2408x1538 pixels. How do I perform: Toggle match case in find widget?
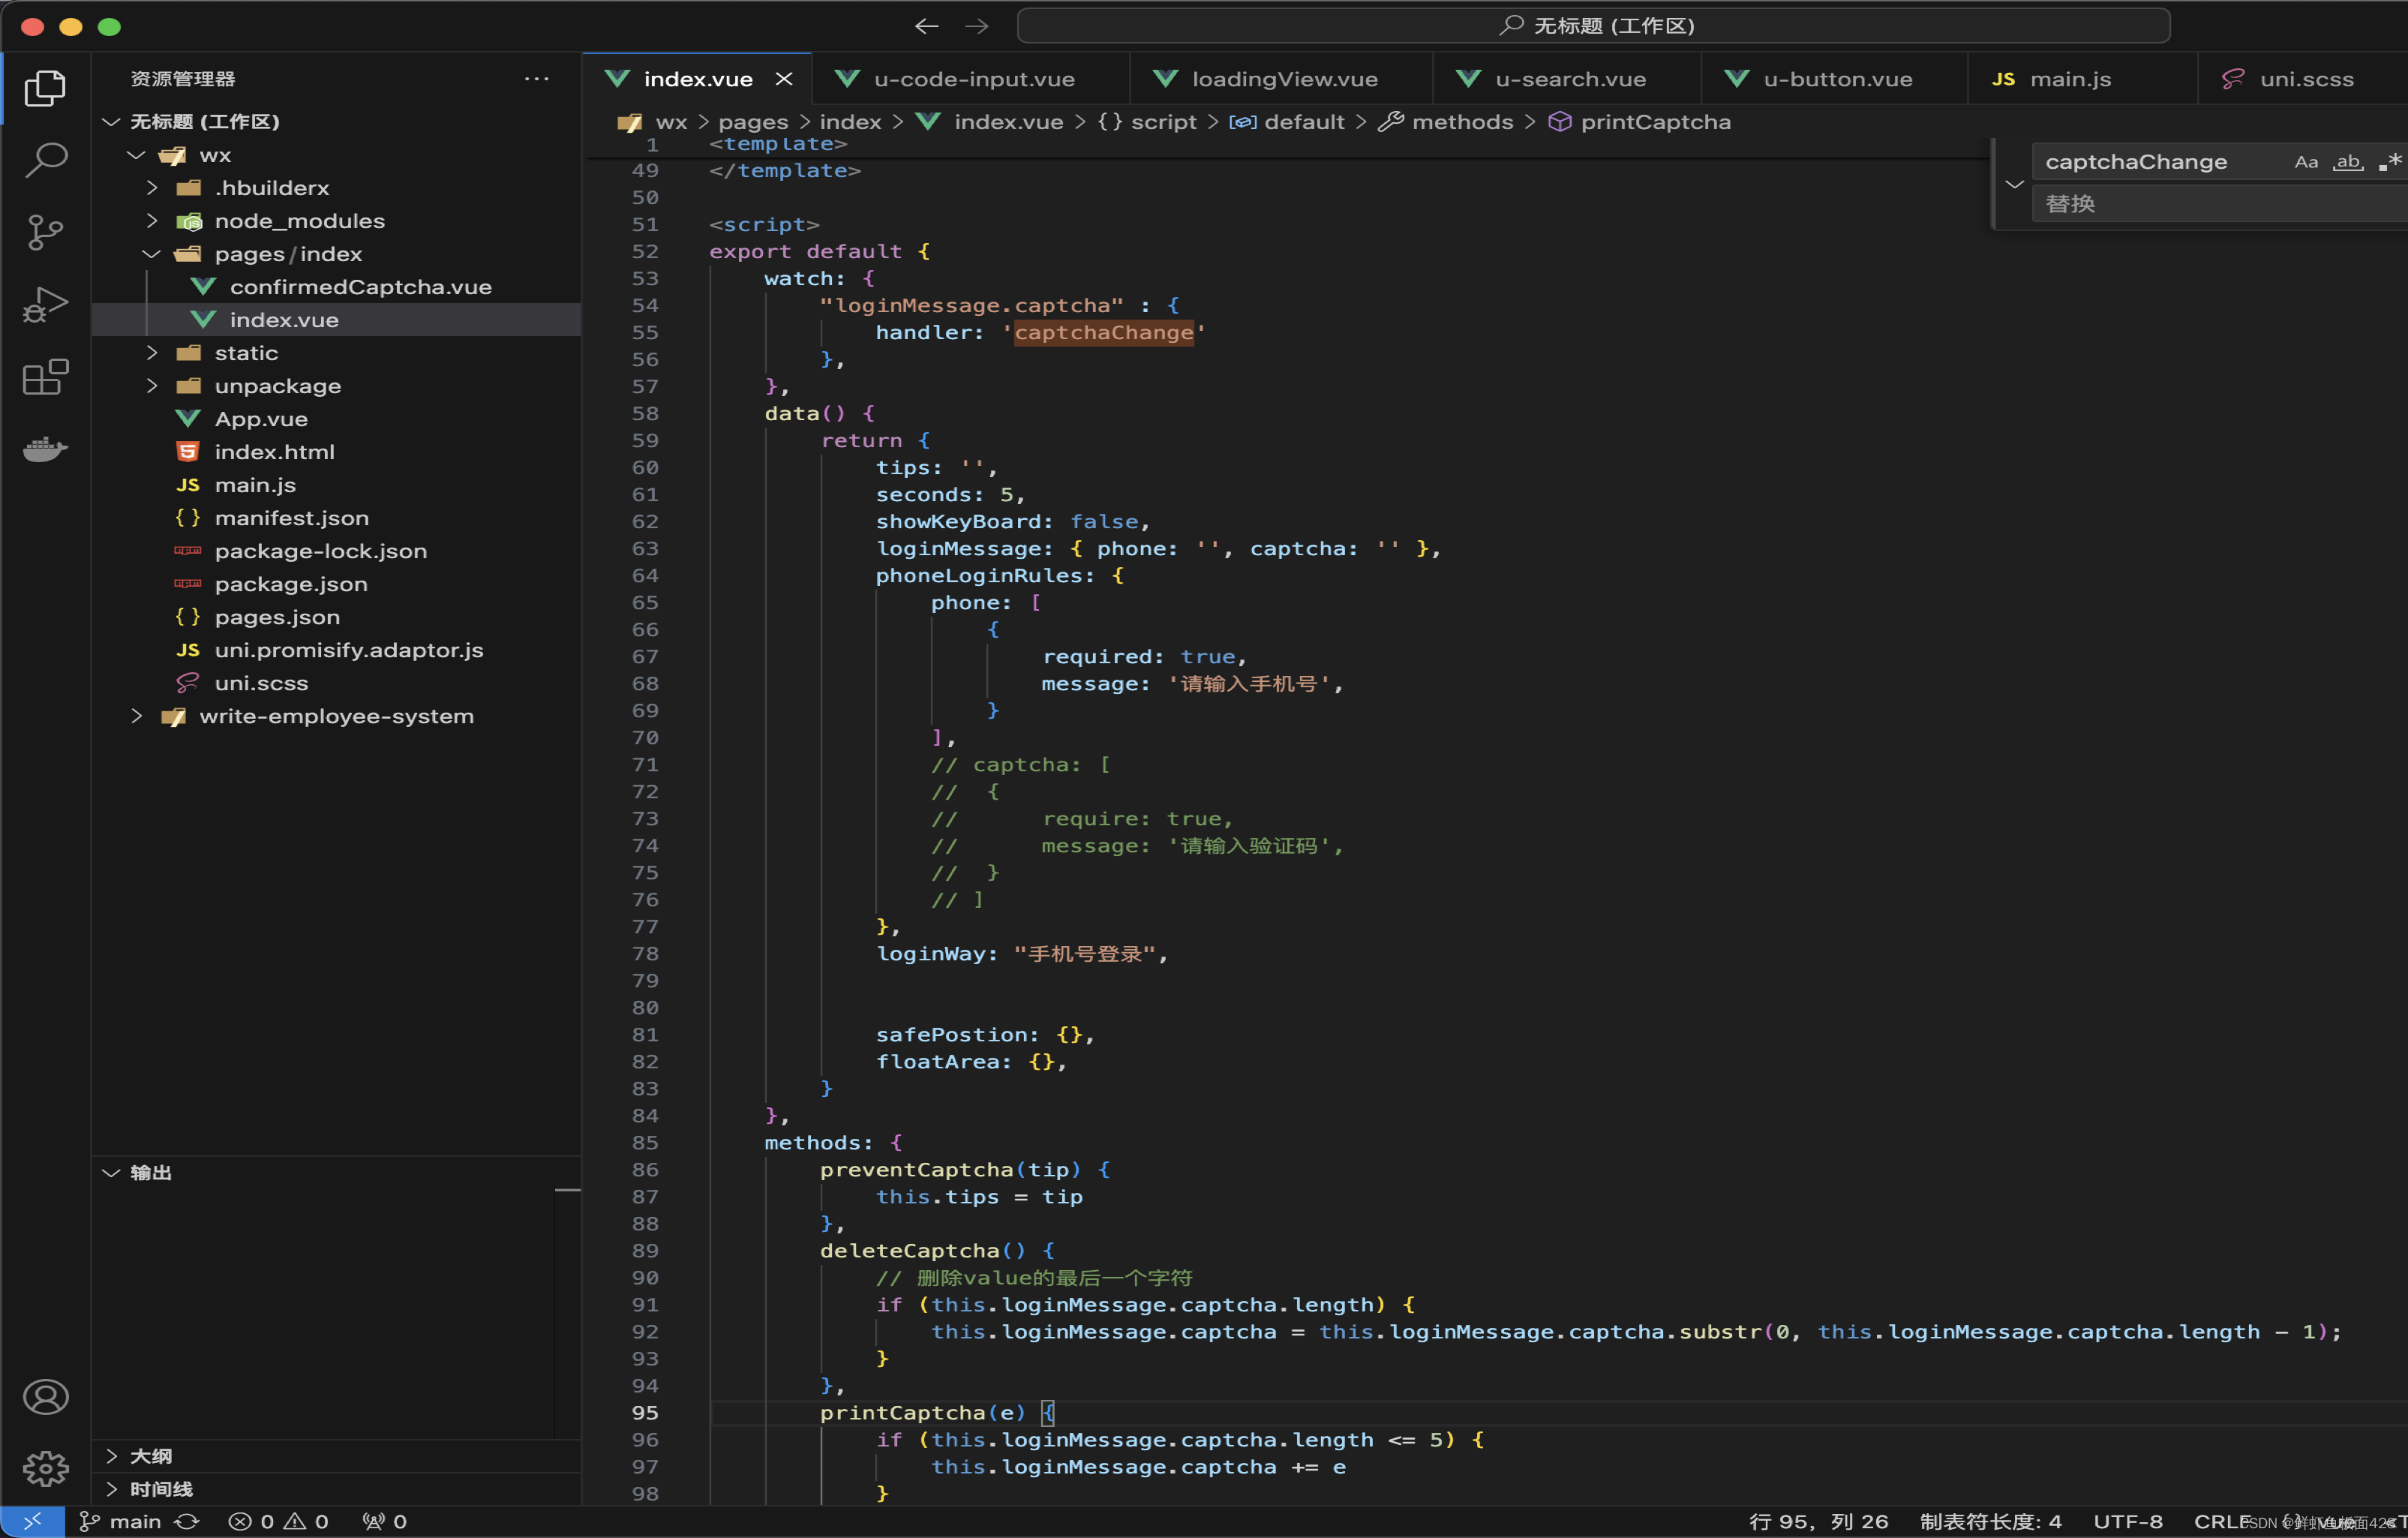[2306, 162]
